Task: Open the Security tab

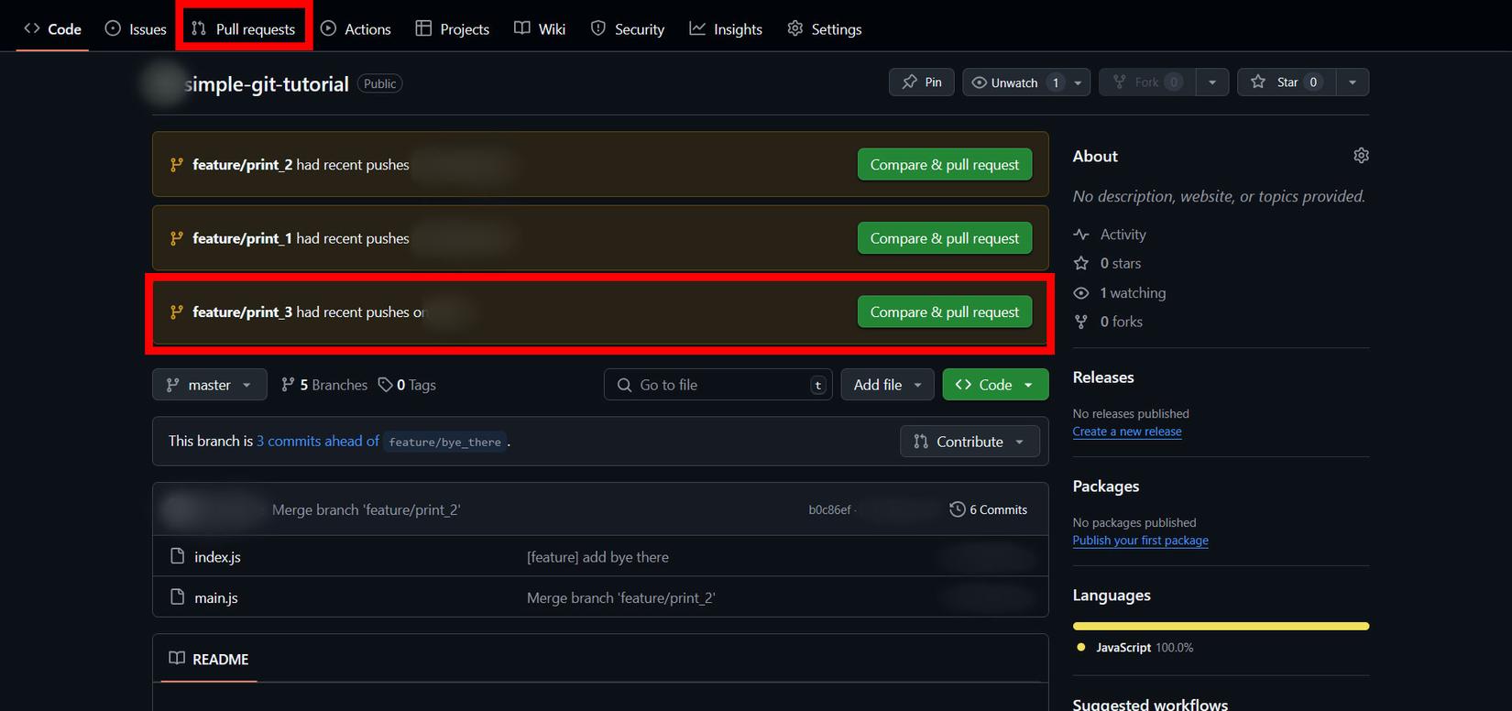Action: 628,28
